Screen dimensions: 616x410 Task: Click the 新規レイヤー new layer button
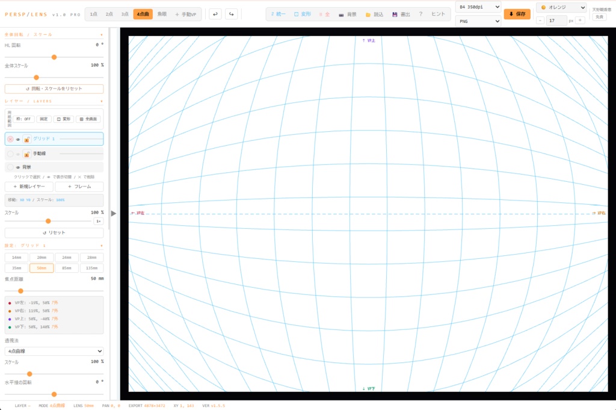[29, 187]
